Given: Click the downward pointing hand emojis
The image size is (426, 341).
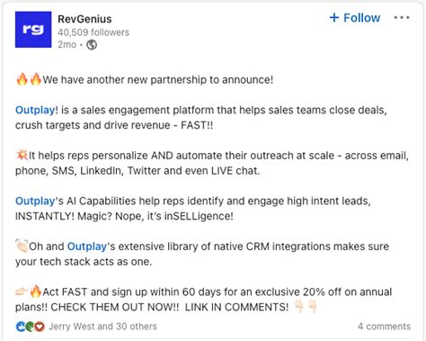Looking at the screenshot, I should [306, 307].
